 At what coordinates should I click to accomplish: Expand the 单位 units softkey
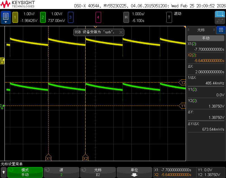[134, 172]
